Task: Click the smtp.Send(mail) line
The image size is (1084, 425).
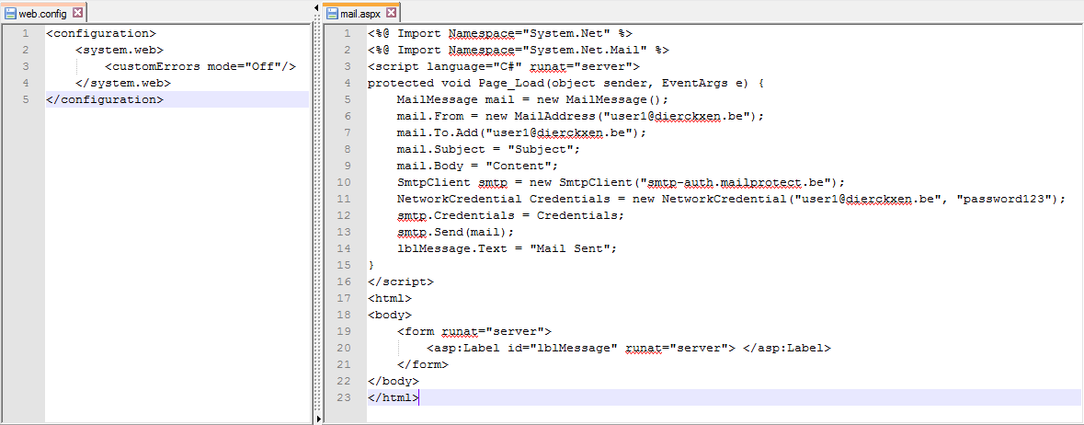Action: point(456,233)
